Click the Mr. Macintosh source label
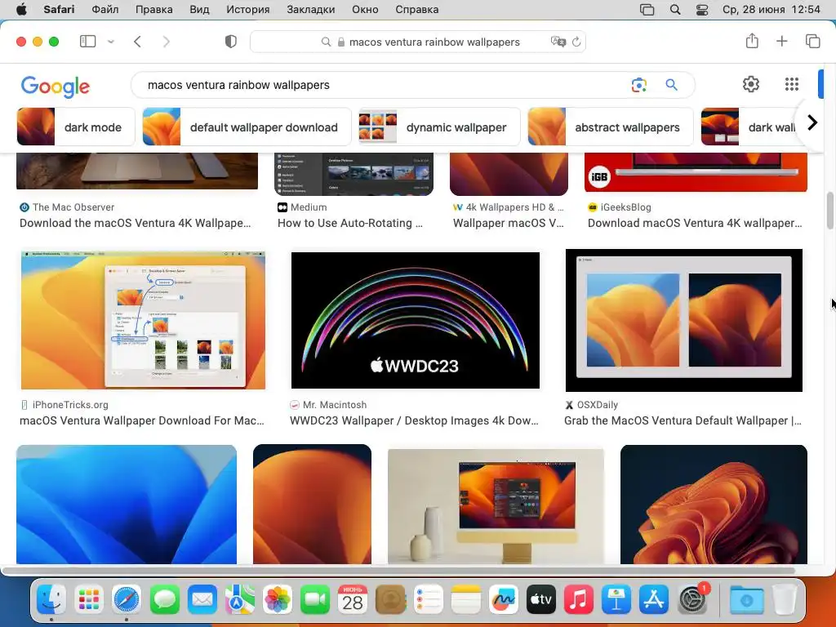The width and height of the screenshot is (836, 627). (334, 405)
